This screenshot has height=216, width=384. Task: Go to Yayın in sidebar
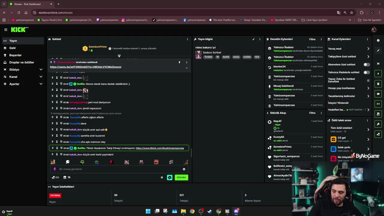[23, 41]
